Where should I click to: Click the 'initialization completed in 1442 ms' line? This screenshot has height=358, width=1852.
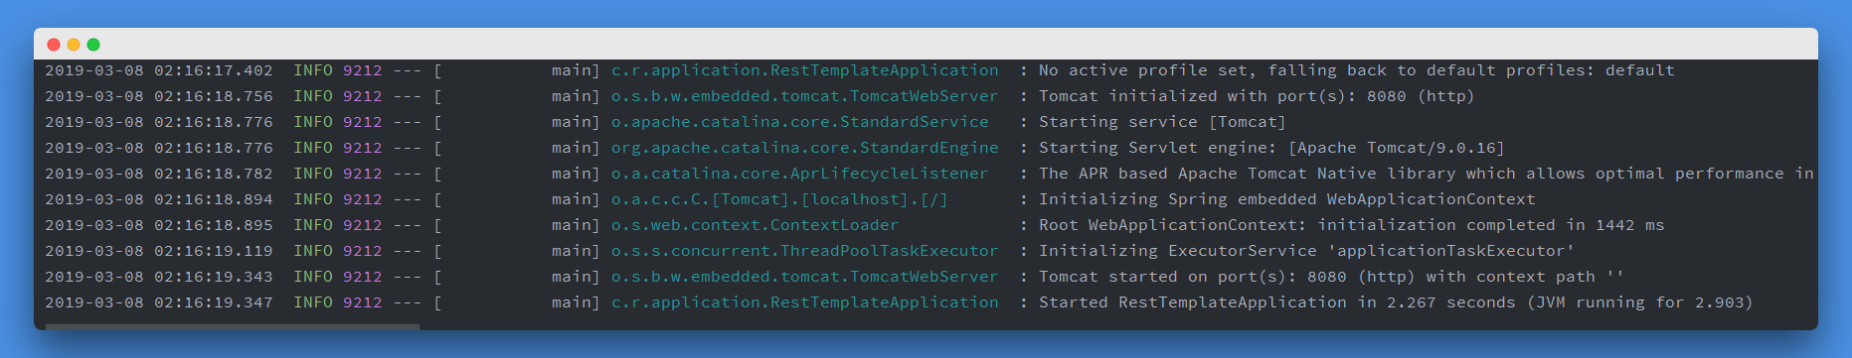1351,225
